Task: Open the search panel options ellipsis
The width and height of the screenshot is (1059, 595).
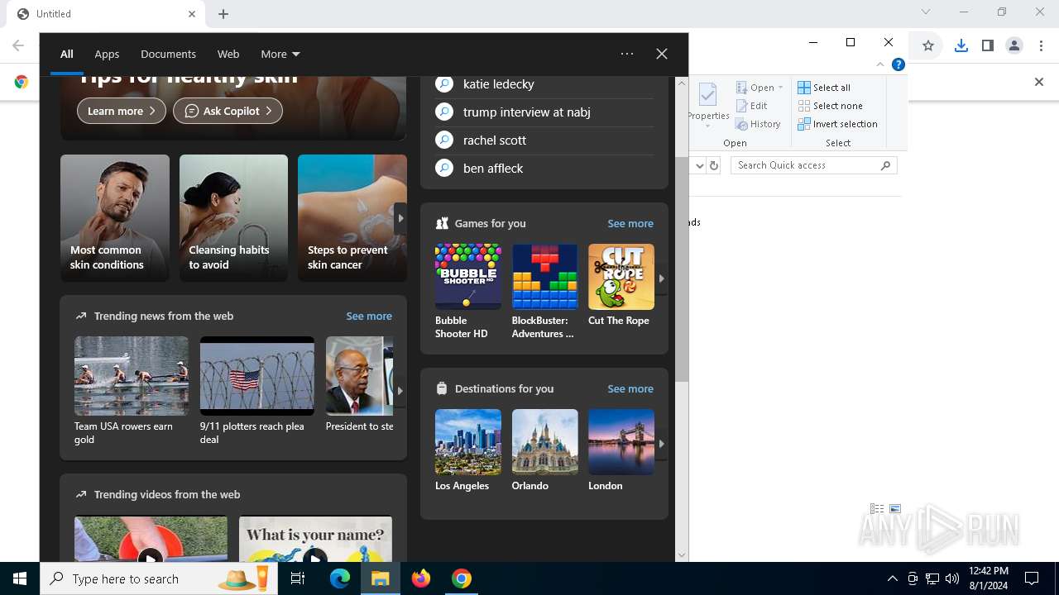Action: [627, 54]
